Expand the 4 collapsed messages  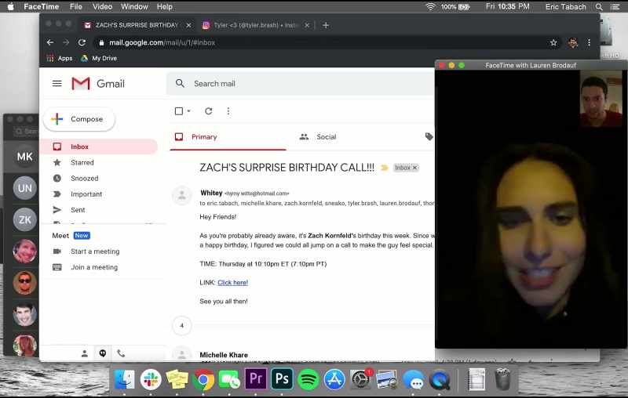click(x=182, y=326)
